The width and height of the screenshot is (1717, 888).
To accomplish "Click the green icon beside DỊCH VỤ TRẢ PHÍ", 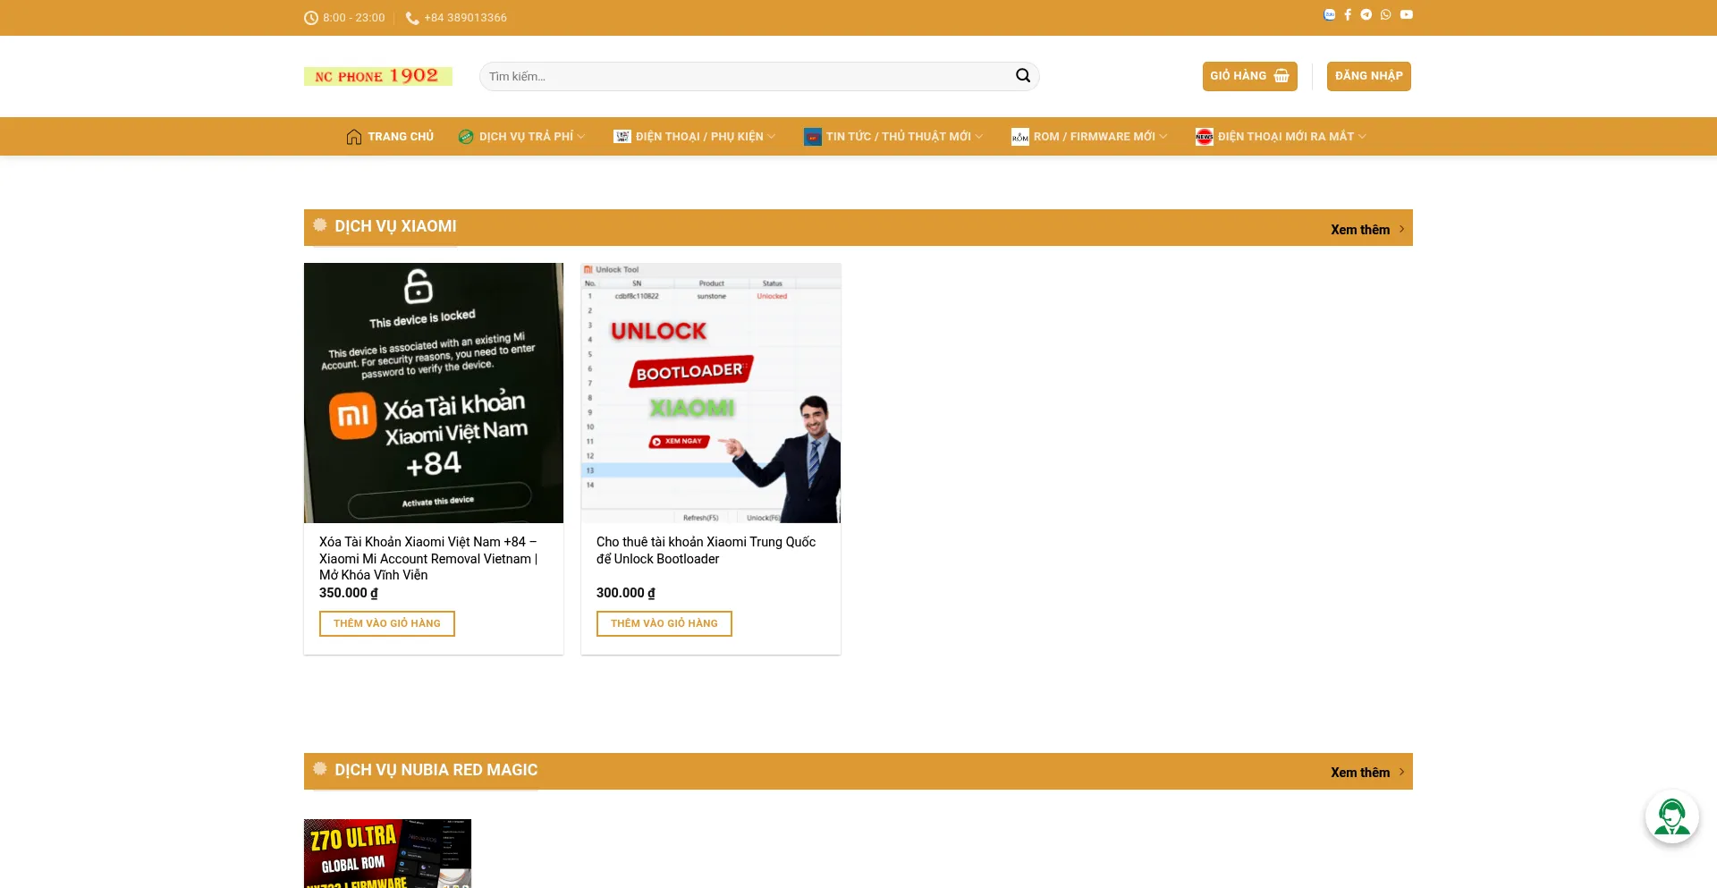I will point(466,137).
